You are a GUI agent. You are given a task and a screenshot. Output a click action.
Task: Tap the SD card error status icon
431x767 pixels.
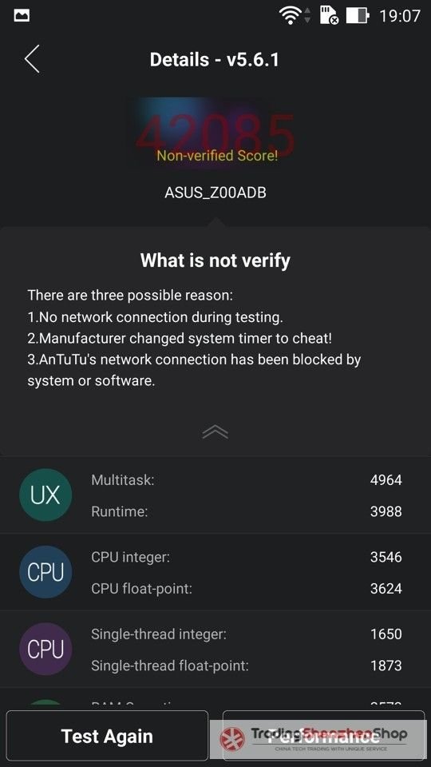pos(330,16)
